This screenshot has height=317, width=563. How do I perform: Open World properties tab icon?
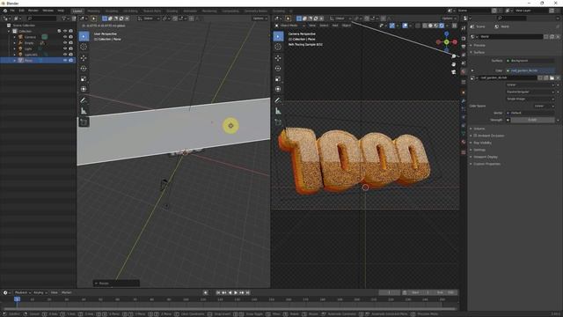click(x=464, y=71)
